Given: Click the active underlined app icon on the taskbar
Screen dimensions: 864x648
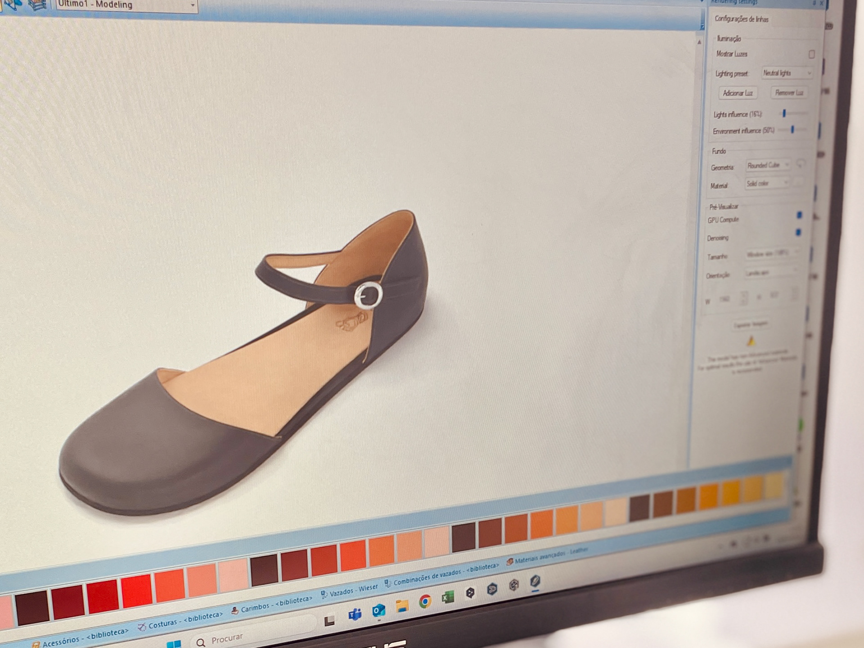Looking at the screenshot, I should pyautogui.click(x=535, y=581).
